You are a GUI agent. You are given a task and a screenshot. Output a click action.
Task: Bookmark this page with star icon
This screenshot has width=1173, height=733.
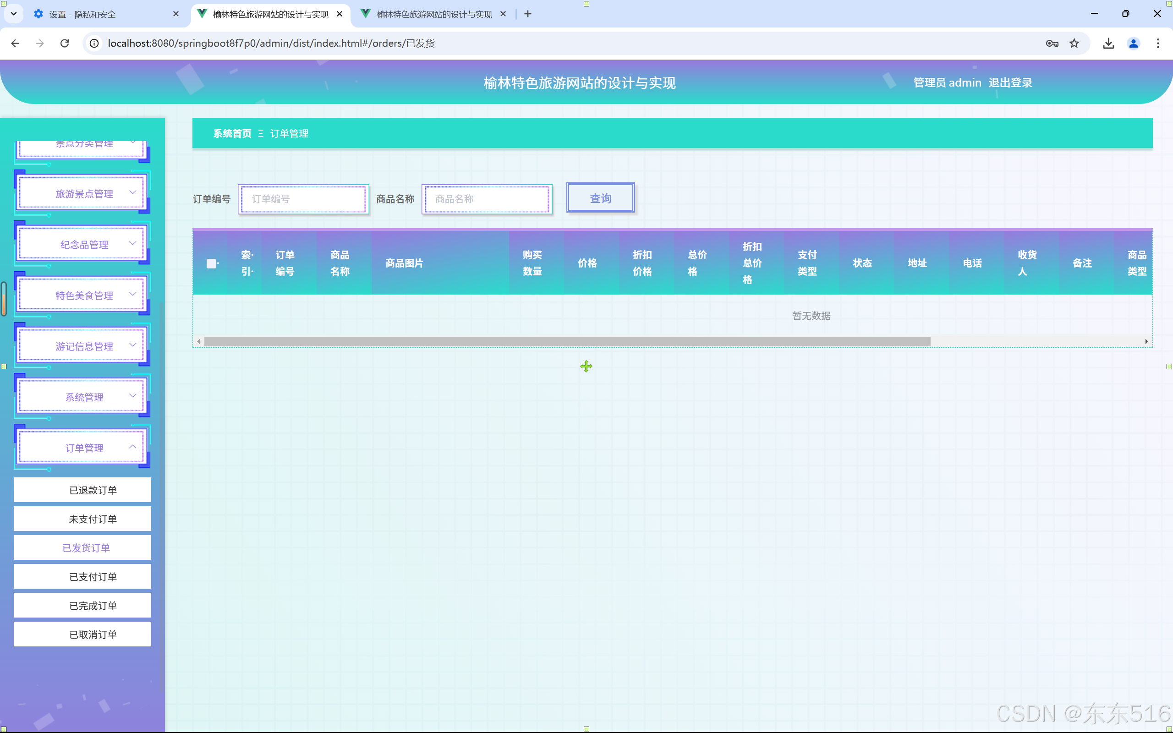point(1074,43)
